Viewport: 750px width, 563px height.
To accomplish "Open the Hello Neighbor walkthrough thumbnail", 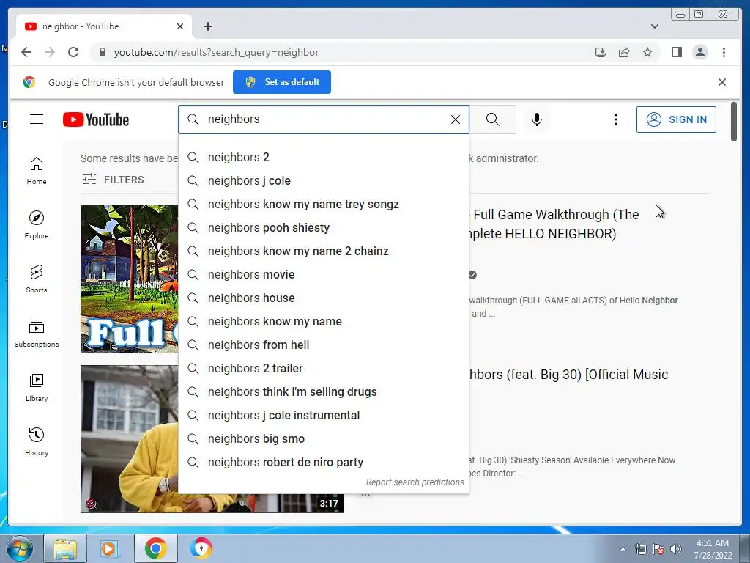I will [x=129, y=279].
